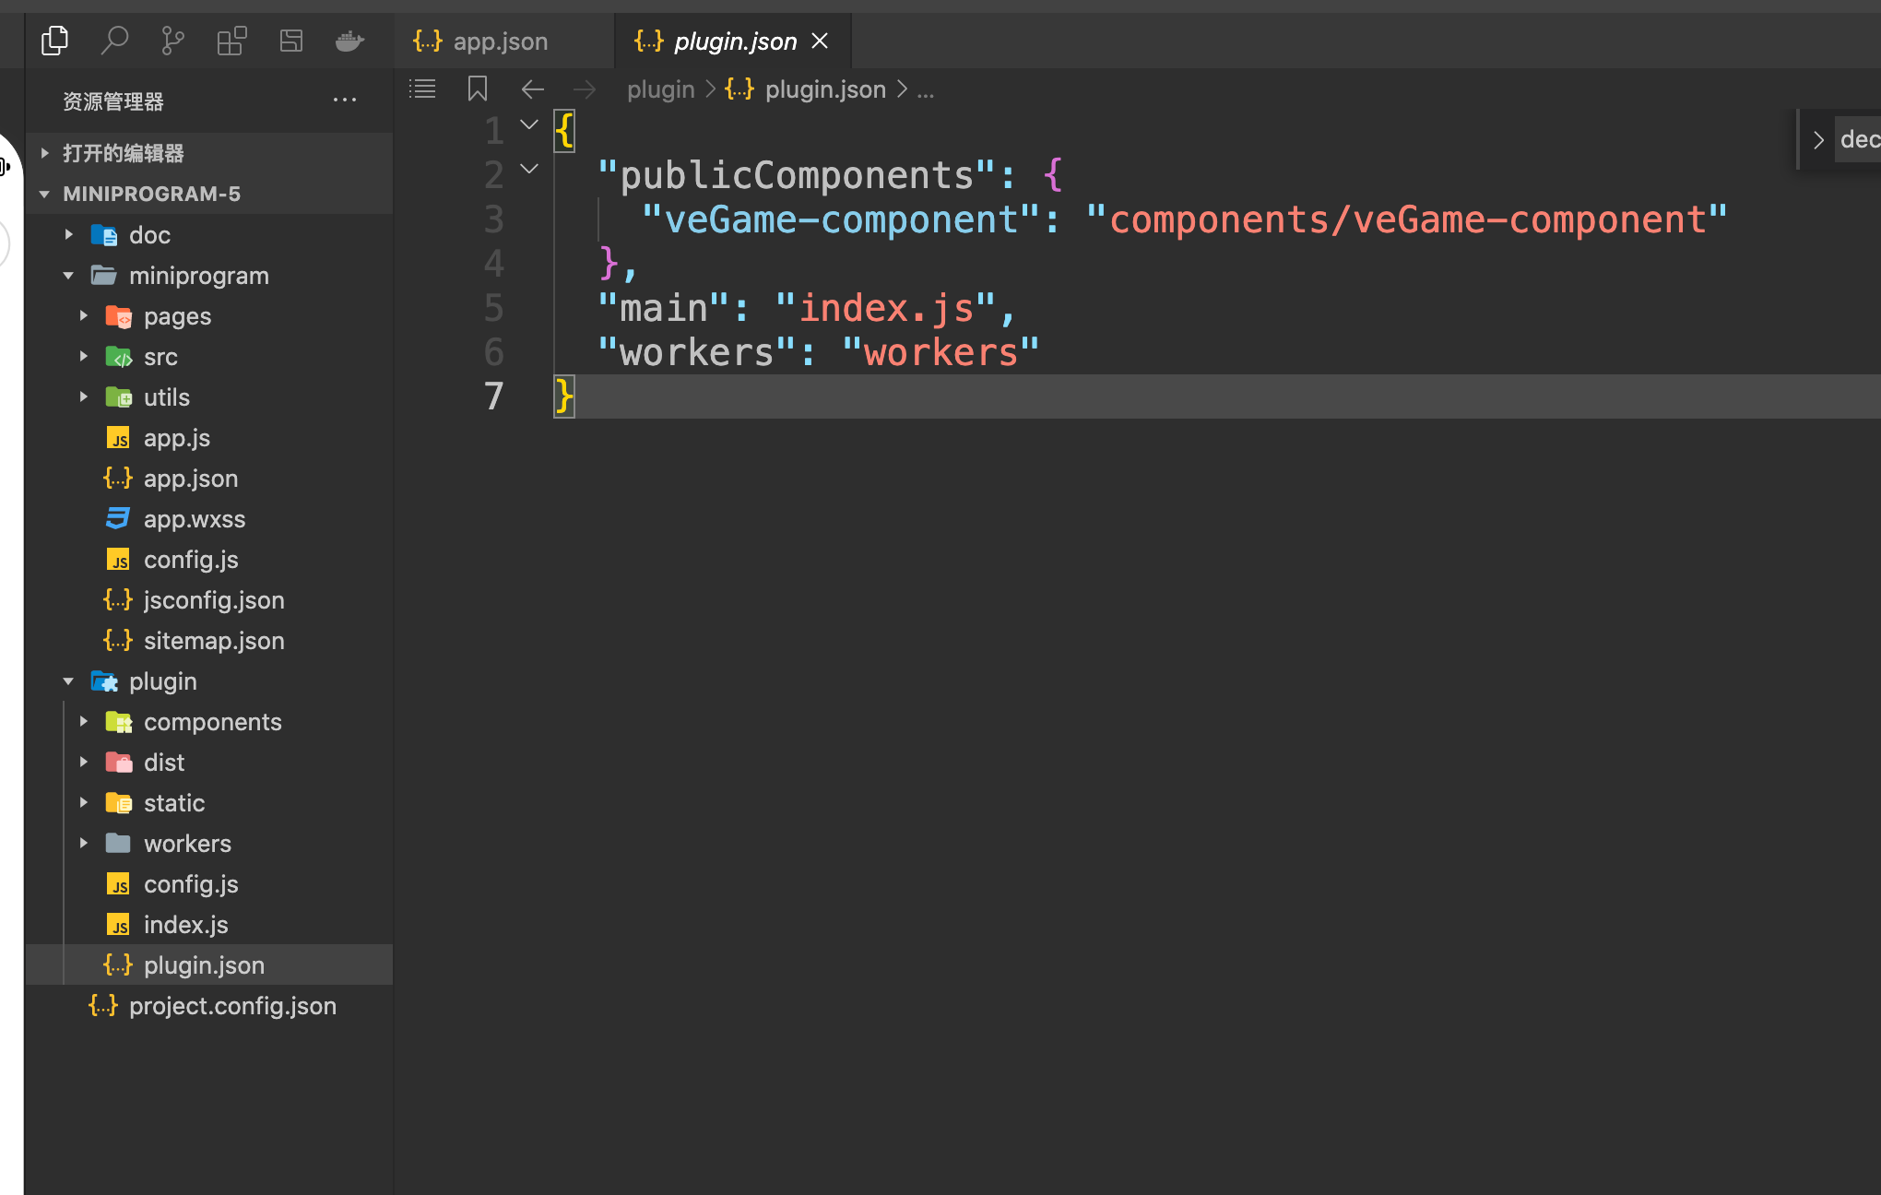
Task: Fold the publicComponents block on line 2
Action: pyautogui.click(x=529, y=169)
